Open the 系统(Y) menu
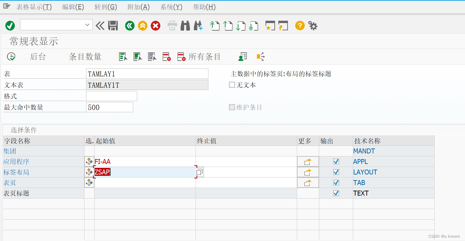Screen dimensions: 465x241 pyautogui.click(x=171, y=7)
